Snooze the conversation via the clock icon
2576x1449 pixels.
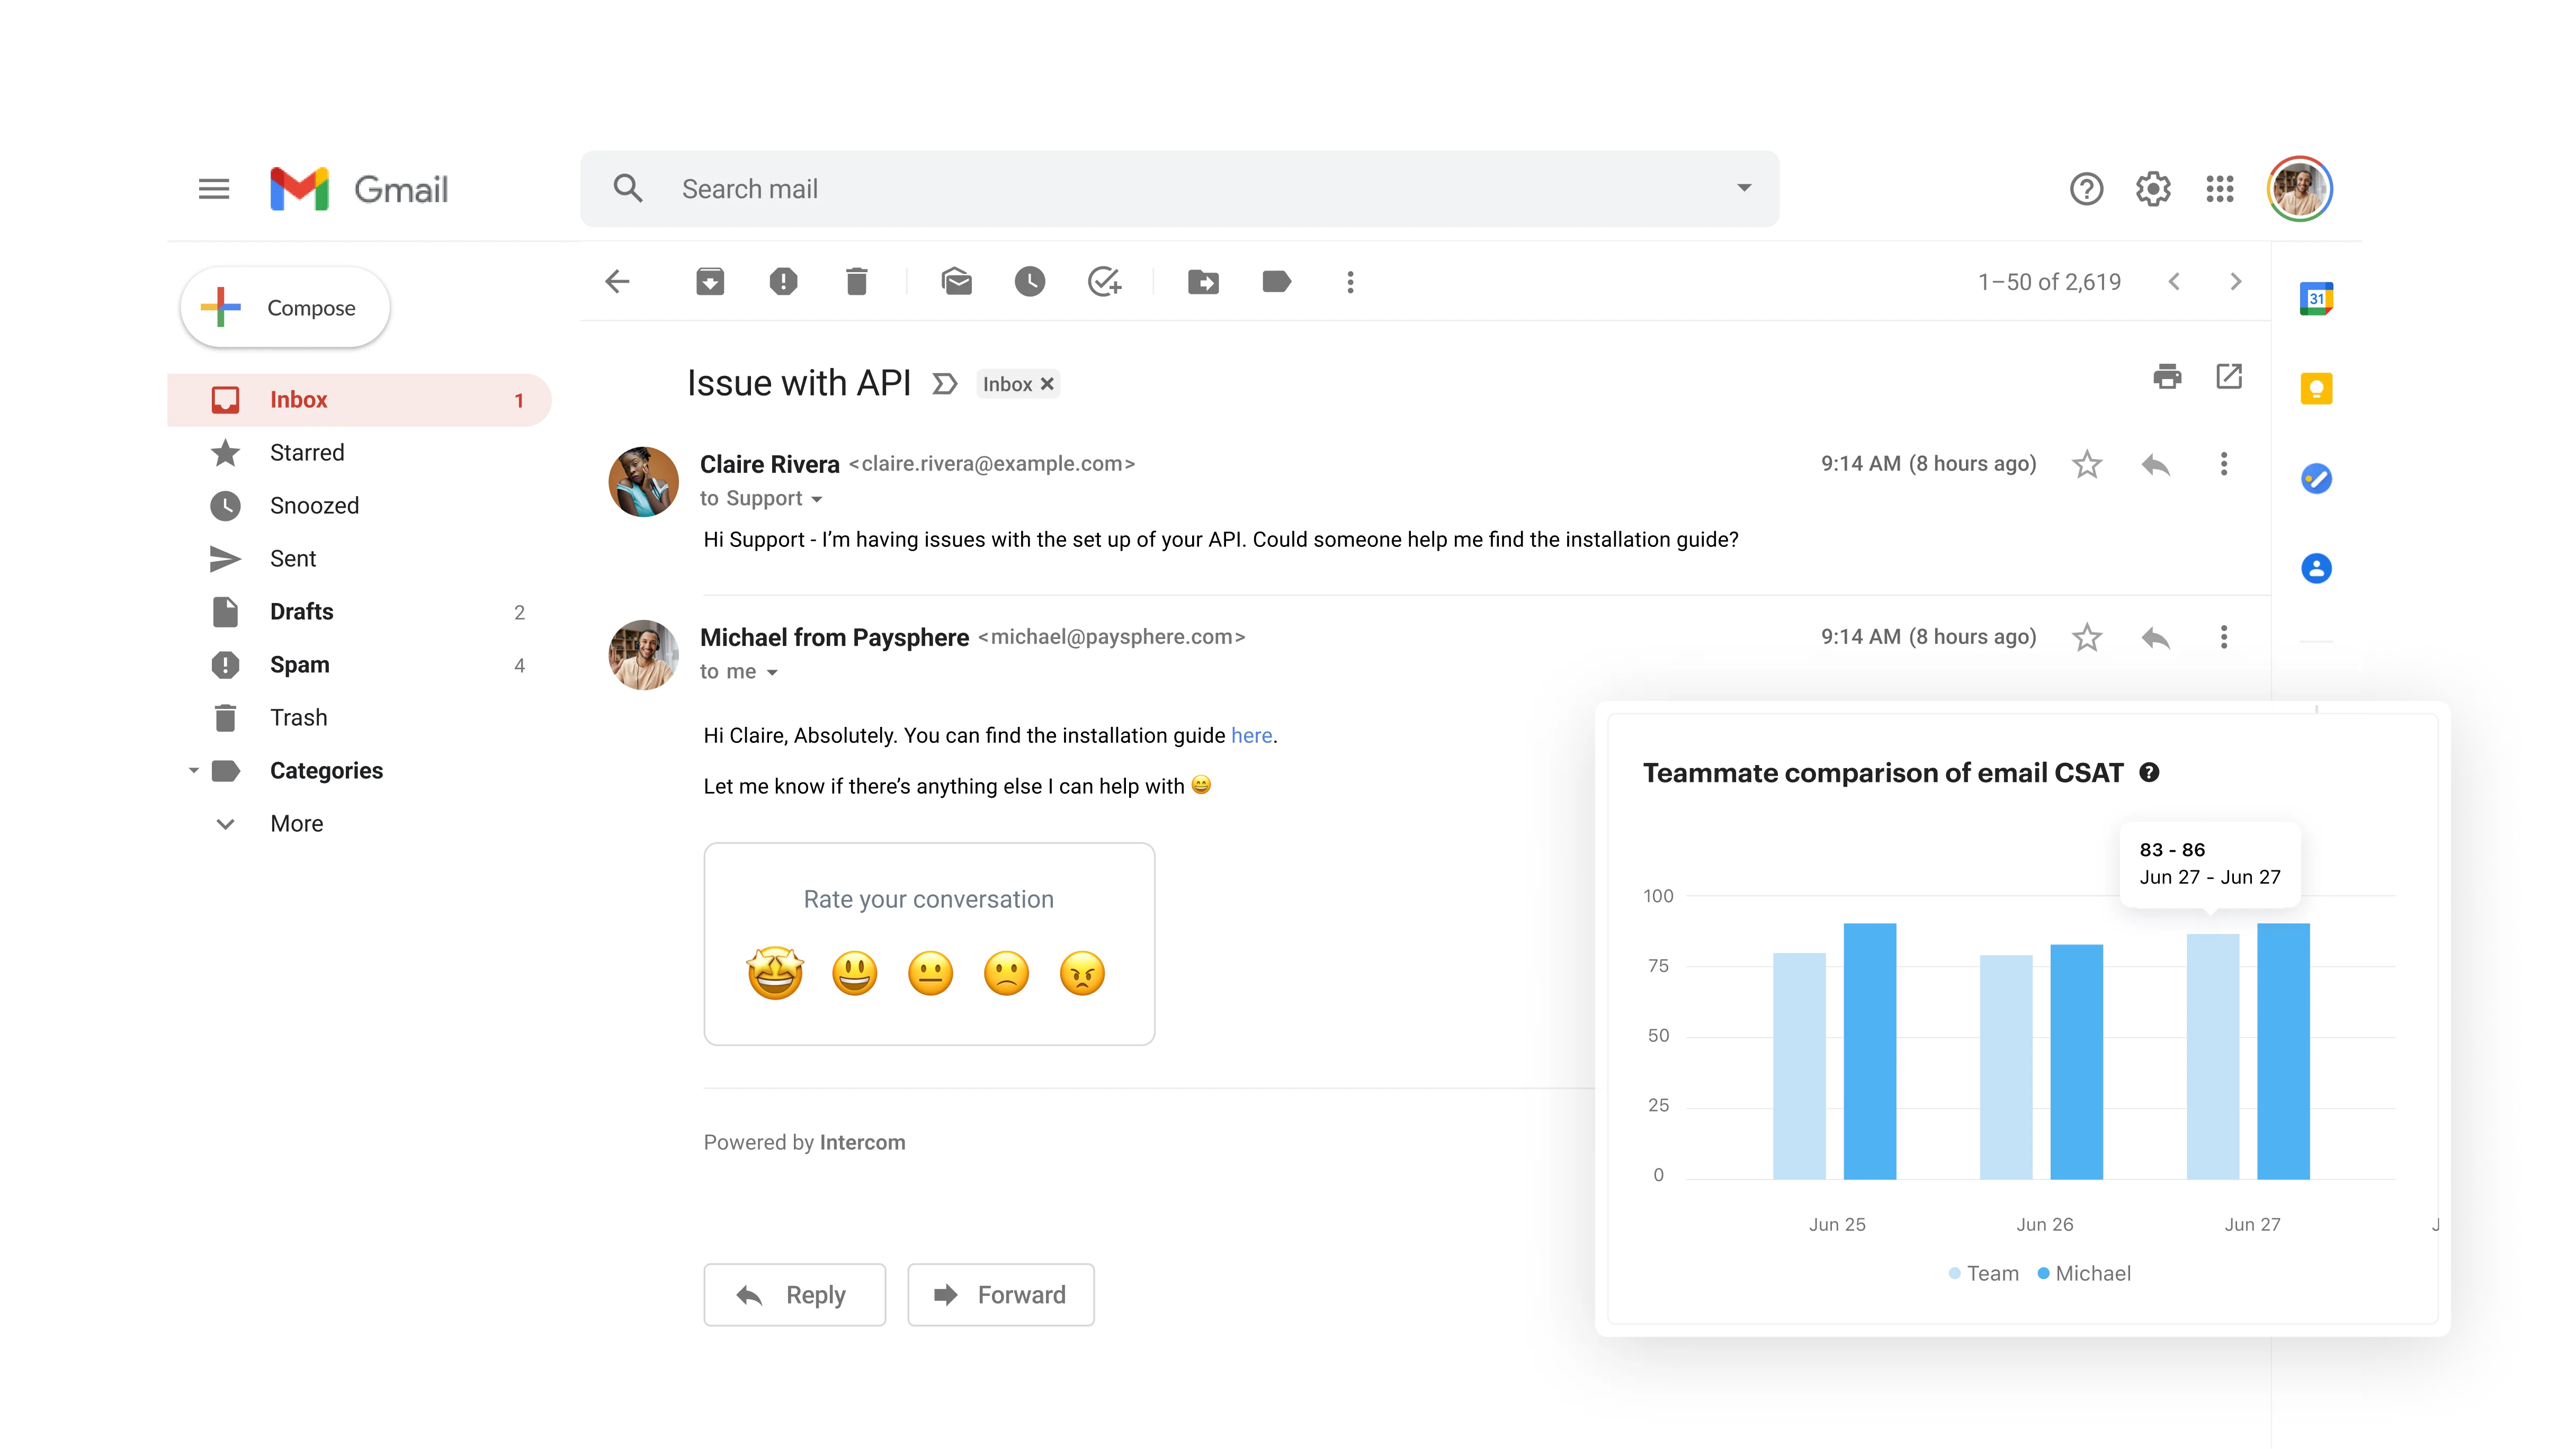pyautogui.click(x=1029, y=282)
